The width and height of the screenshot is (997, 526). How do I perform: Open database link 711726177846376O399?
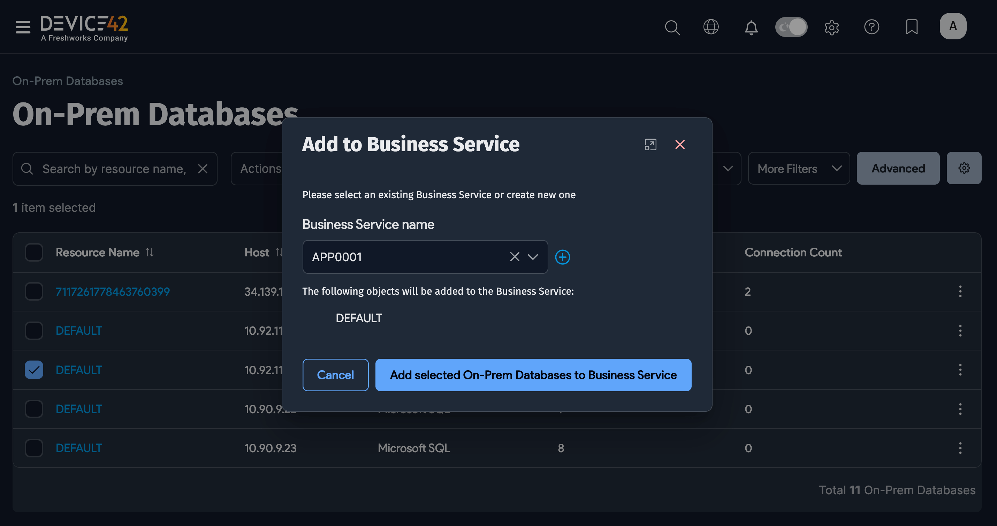coord(113,292)
